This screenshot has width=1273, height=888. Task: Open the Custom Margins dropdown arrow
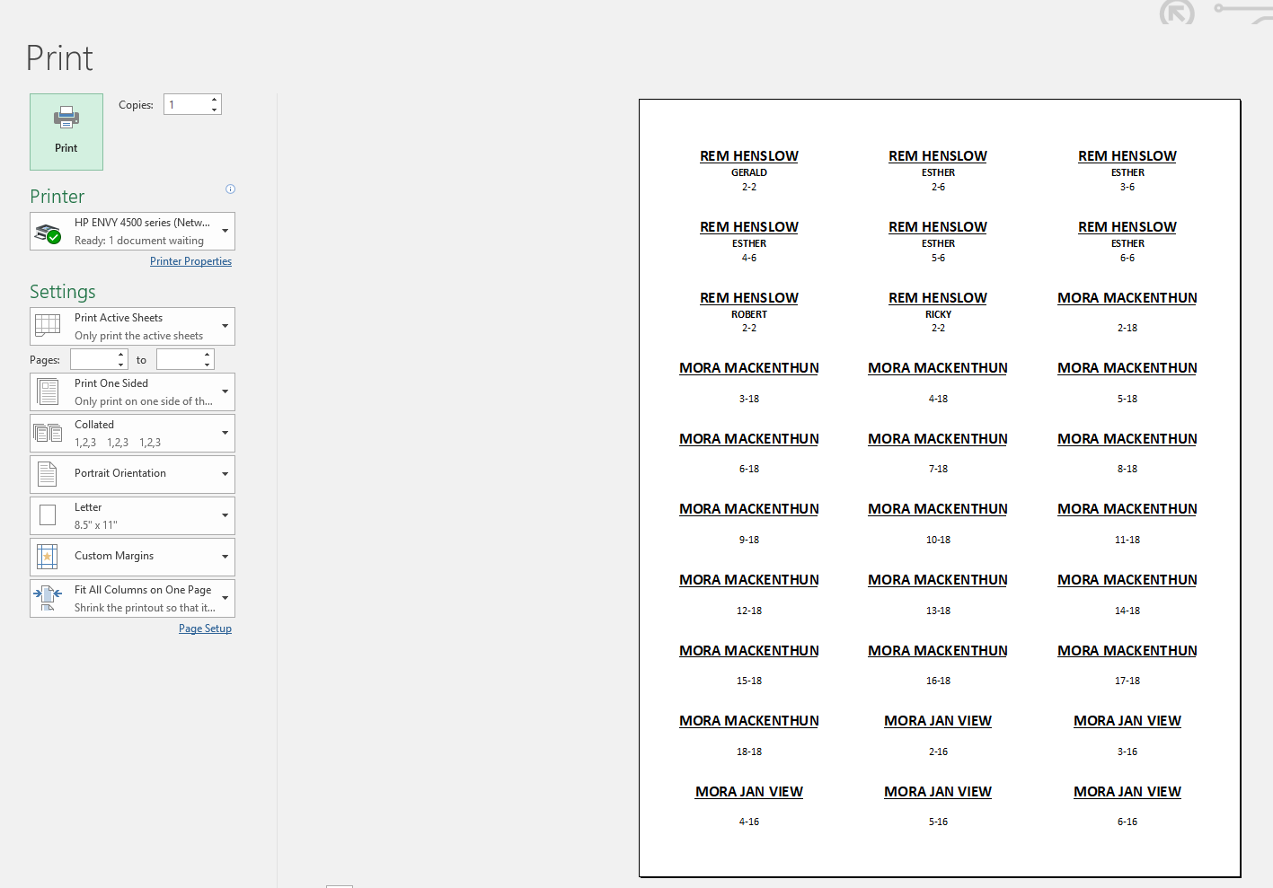click(x=225, y=557)
